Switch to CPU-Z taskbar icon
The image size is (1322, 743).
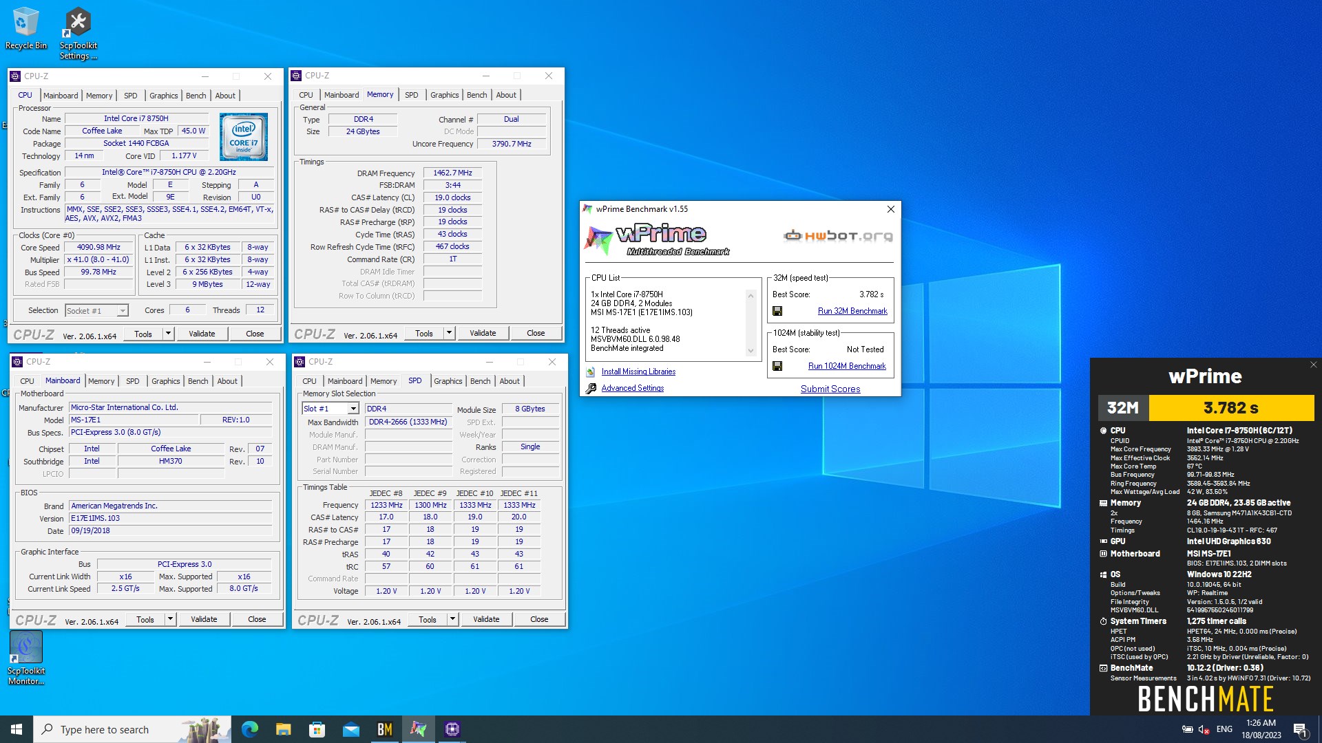[x=452, y=729]
